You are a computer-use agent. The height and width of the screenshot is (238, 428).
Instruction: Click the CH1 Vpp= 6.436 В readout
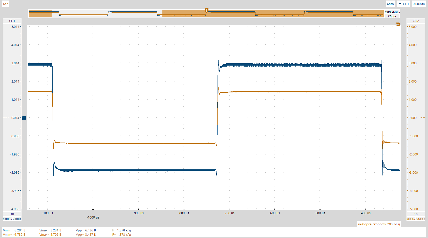pyautogui.click(x=86, y=230)
